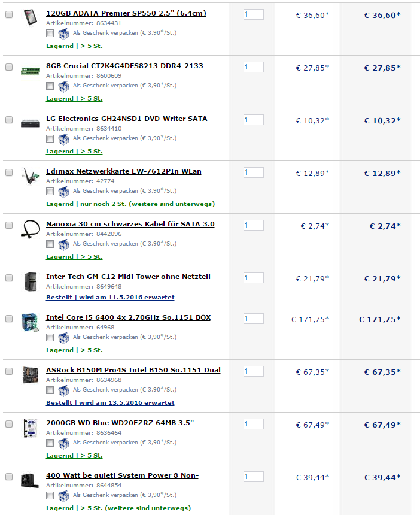The image size is (420, 515).
Task: Click gift wrap icon for LG DVD-Writer
Action: [x=63, y=139]
